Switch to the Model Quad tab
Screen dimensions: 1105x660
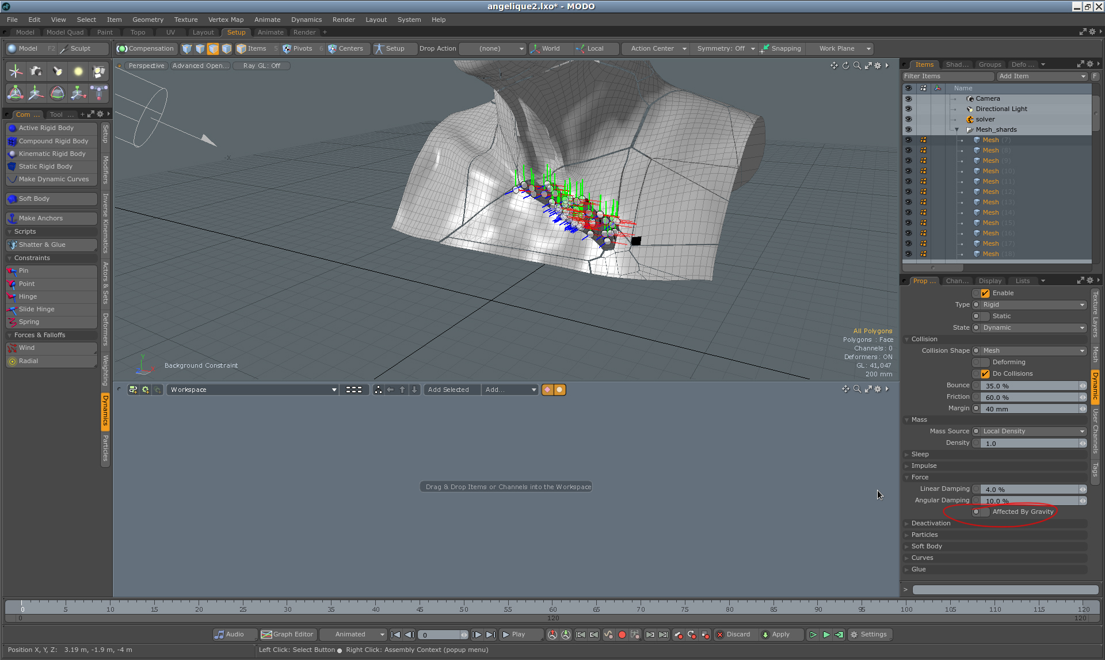[x=64, y=32]
